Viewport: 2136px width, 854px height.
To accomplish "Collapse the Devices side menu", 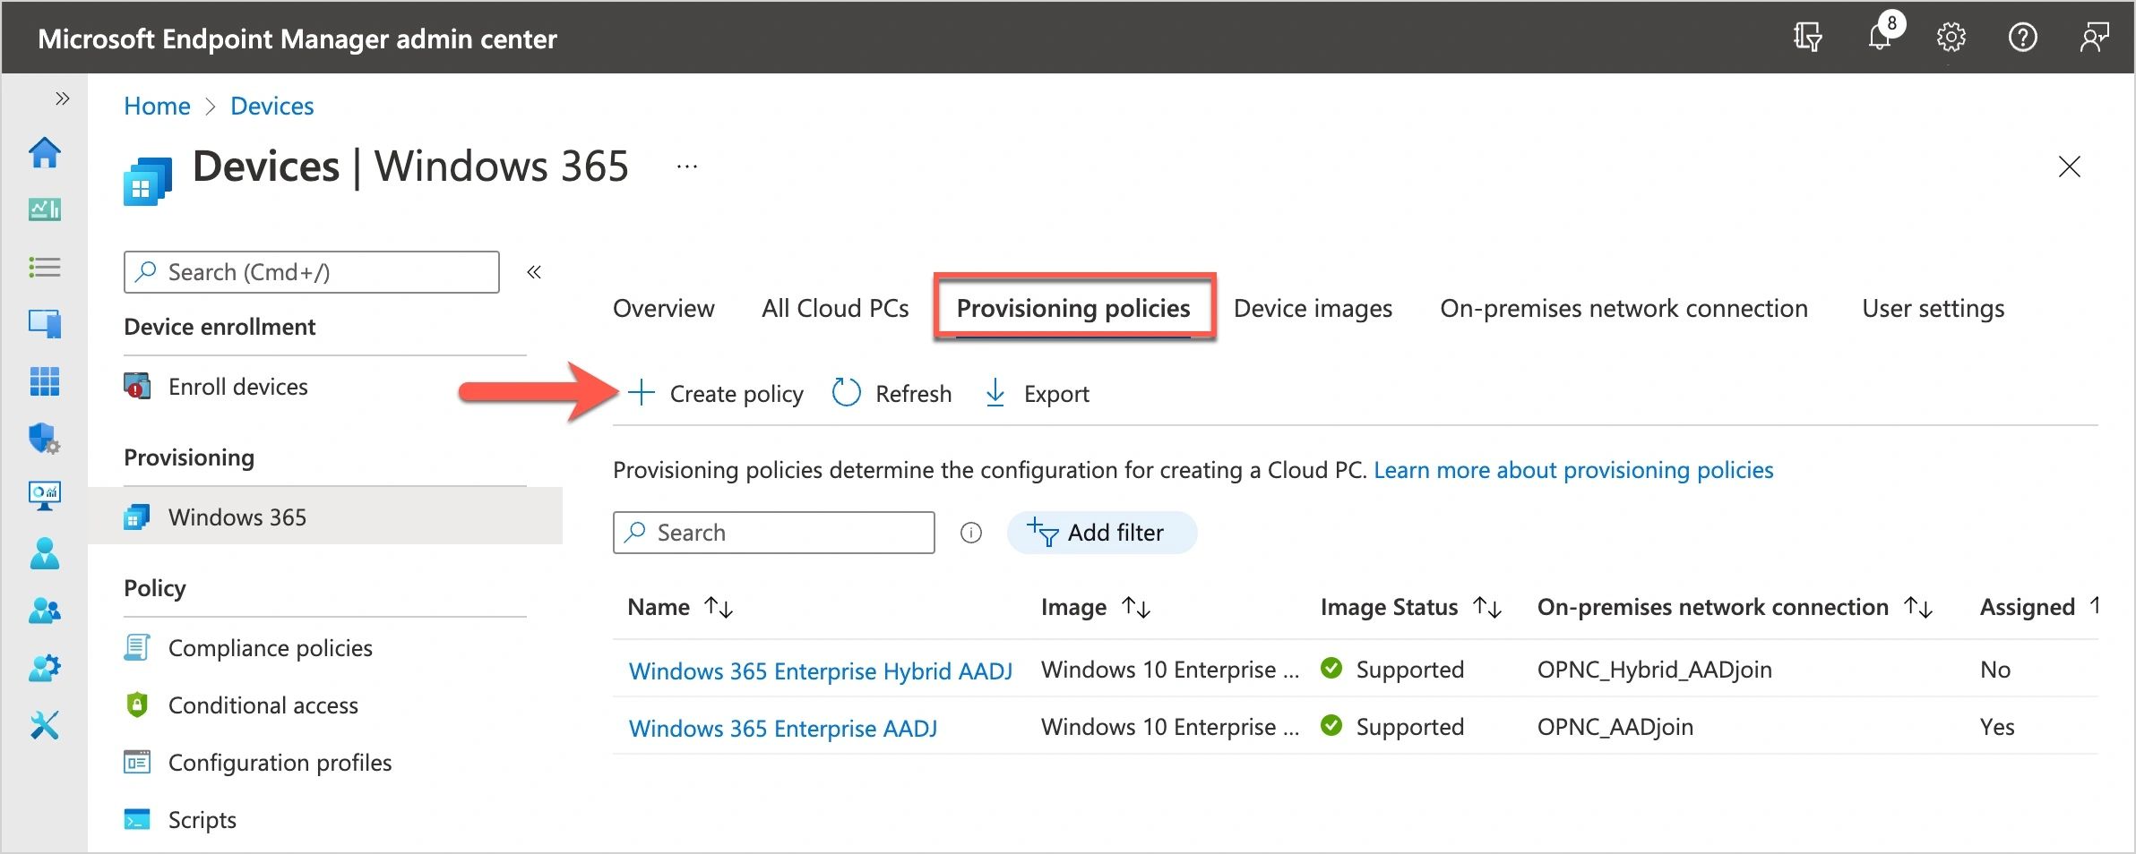I will (534, 272).
